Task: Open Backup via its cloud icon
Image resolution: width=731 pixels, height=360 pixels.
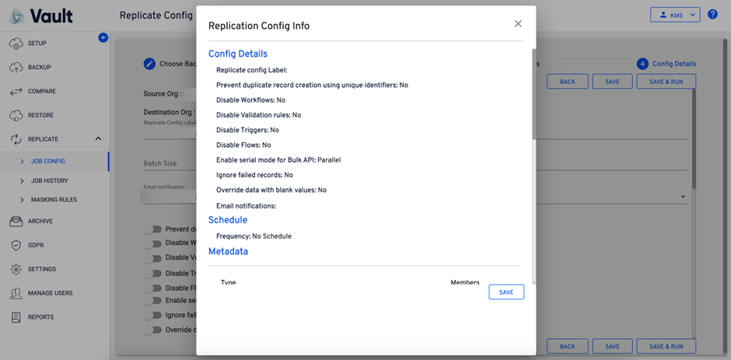Action: pyautogui.click(x=16, y=68)
